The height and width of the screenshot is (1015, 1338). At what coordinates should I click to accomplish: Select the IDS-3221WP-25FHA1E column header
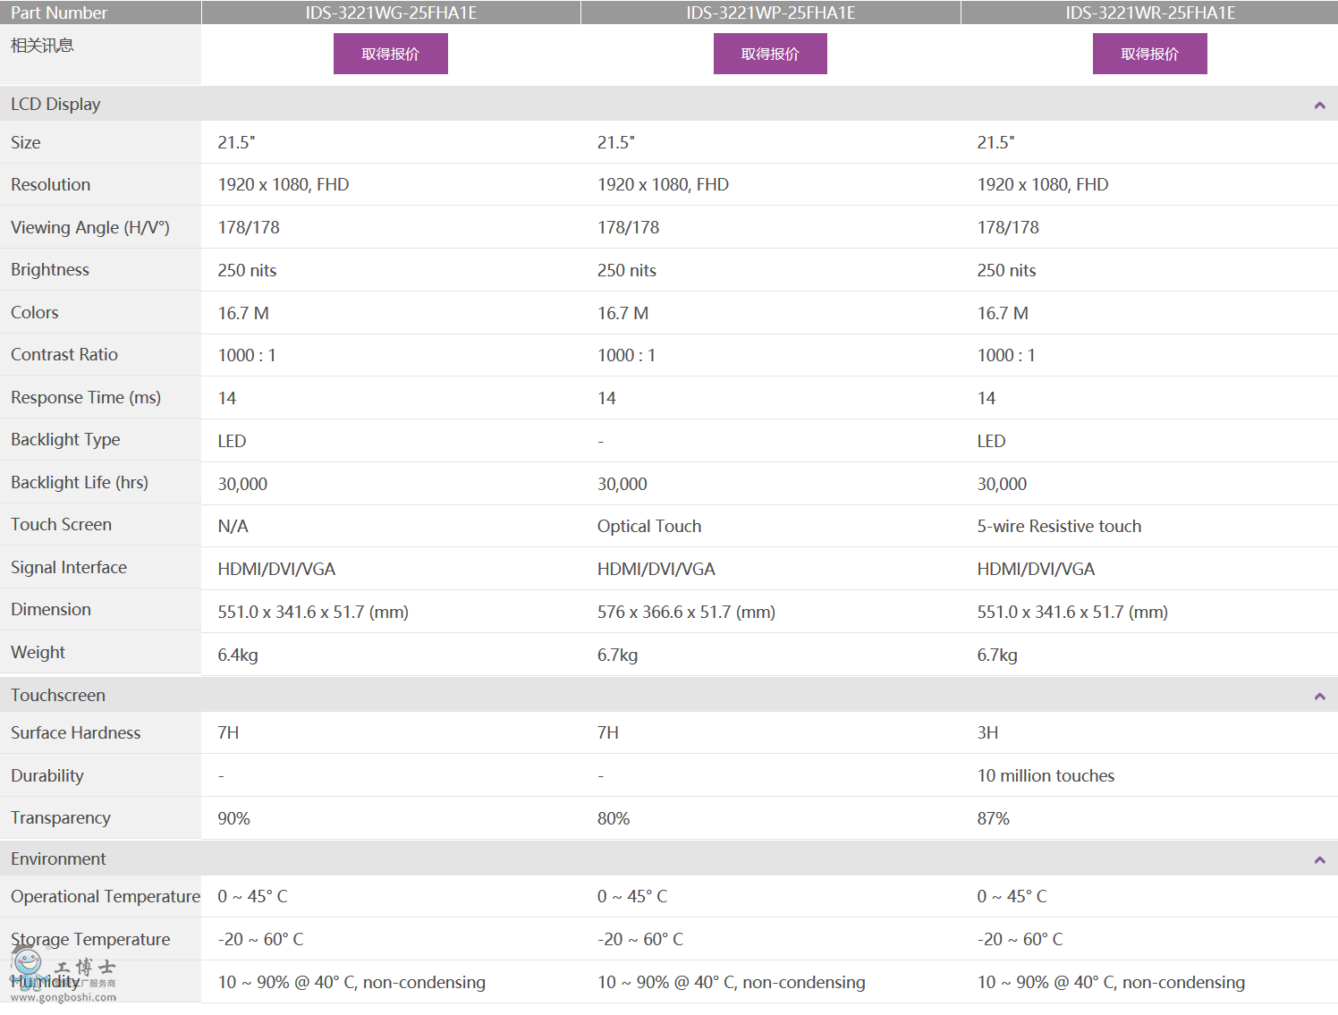(x=770, y=13)
